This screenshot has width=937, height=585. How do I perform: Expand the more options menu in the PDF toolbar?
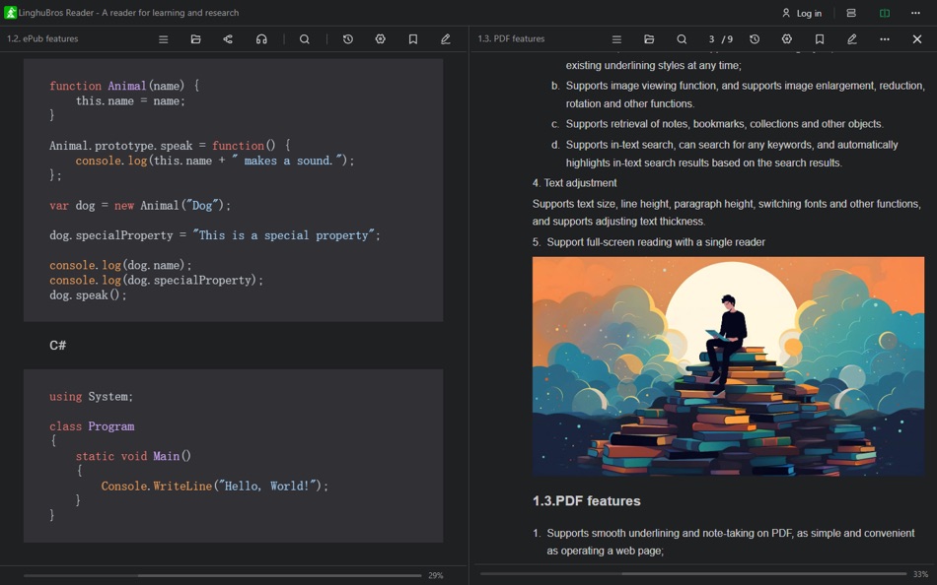tap(885, 38)
